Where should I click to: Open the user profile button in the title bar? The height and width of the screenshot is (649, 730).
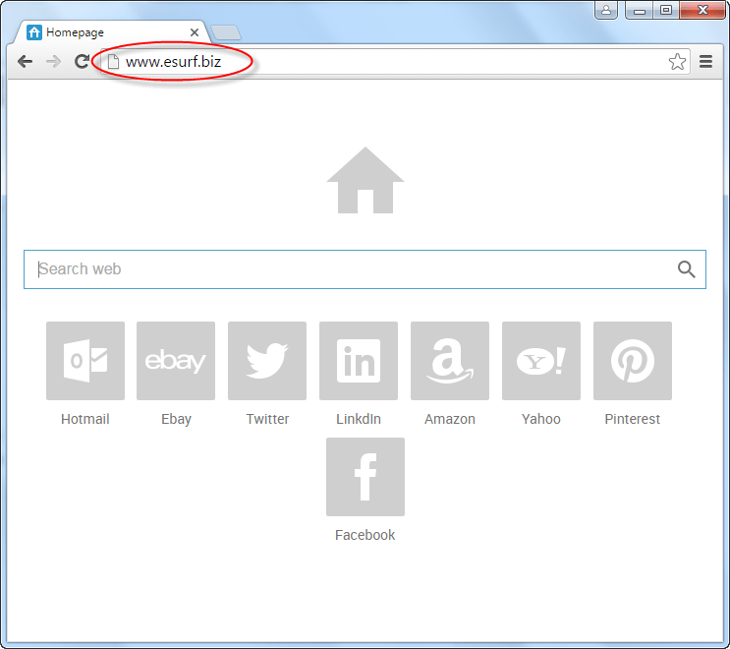605,10
